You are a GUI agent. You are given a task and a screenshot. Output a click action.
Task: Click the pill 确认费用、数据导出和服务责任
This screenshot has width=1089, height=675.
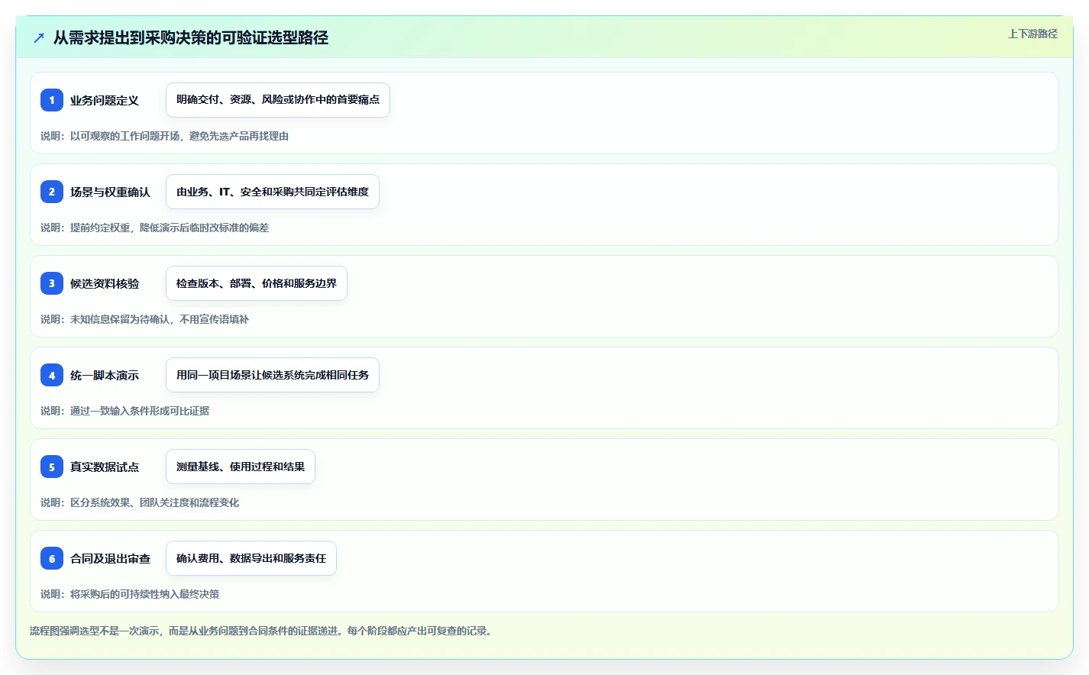click(x=251, y=558)
